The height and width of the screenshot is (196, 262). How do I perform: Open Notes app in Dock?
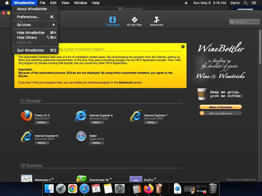(x=108, y=189)
